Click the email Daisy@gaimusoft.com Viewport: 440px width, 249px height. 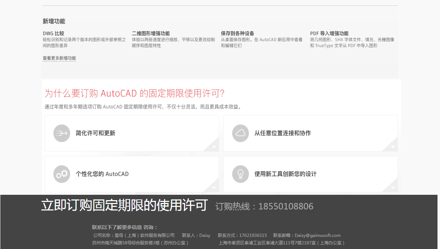(x=317, y=235)
